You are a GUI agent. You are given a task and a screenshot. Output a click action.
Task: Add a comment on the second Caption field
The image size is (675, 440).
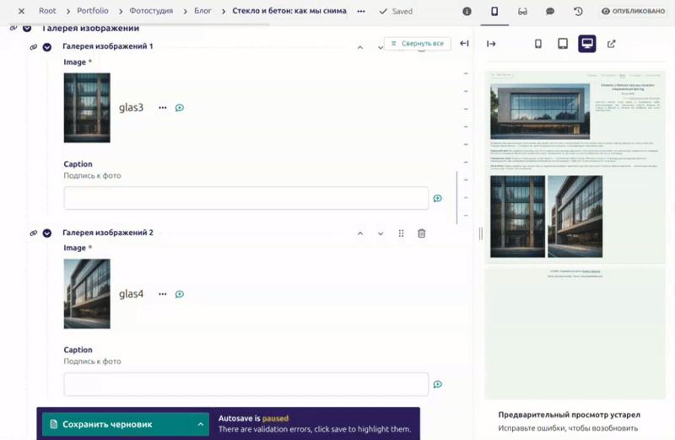[x=437, y=384]
